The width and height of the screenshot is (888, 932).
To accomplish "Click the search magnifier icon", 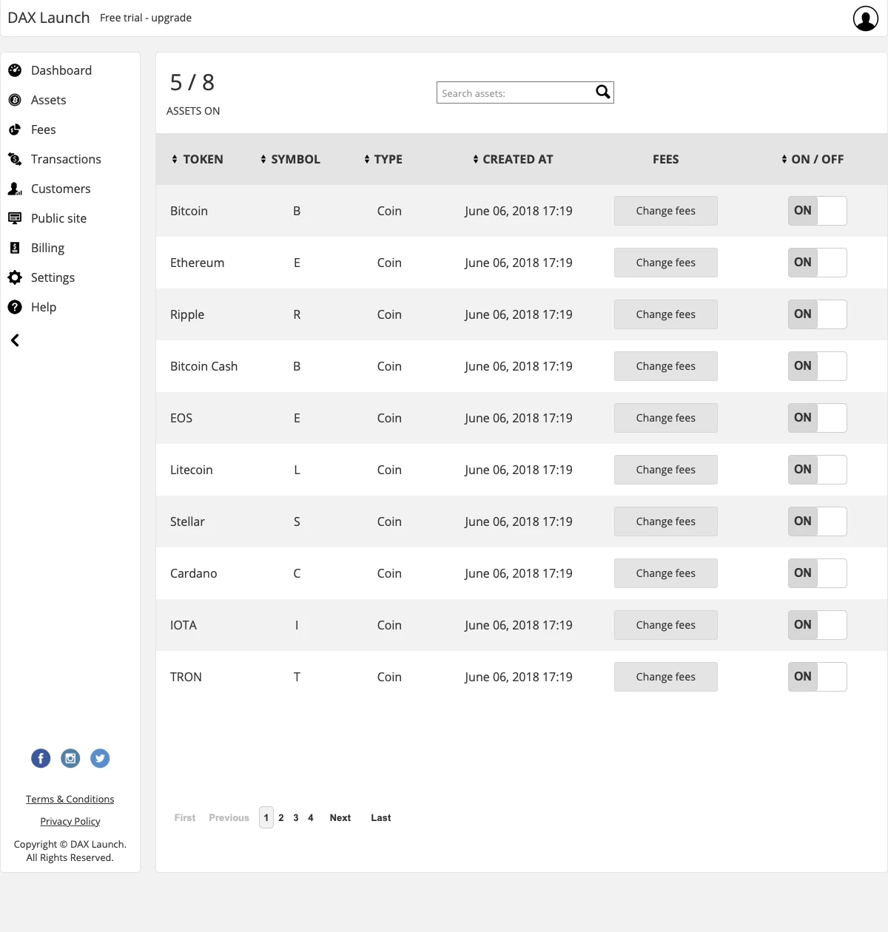I will pyautogui.click(x=603, y=92).
